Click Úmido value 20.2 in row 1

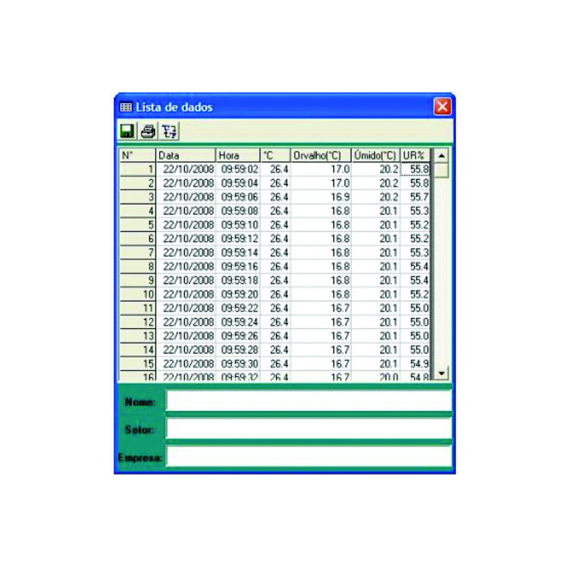[x=376, y=169]
